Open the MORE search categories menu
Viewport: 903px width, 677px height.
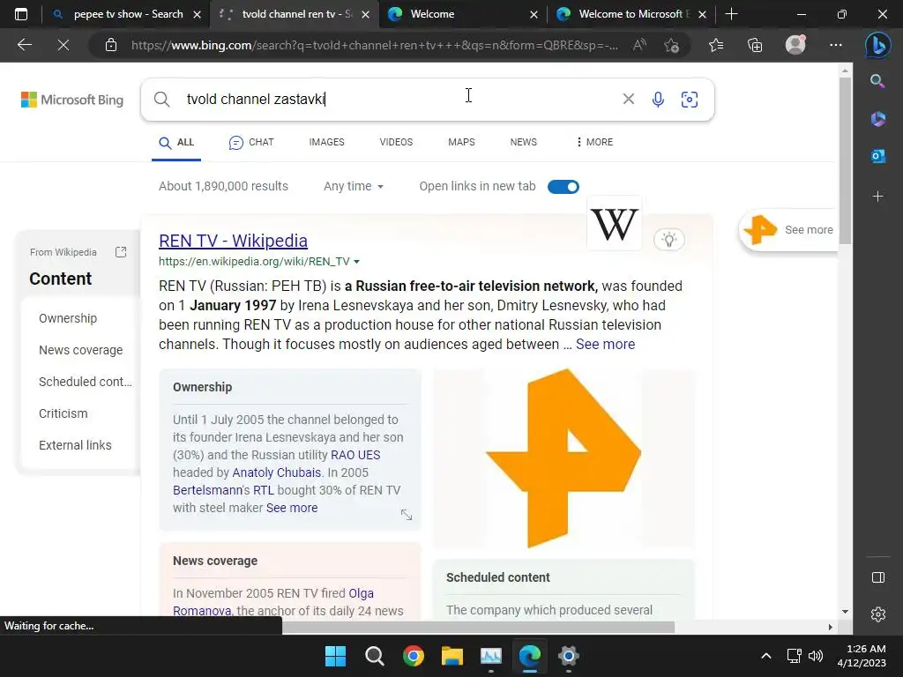(594, 142)
